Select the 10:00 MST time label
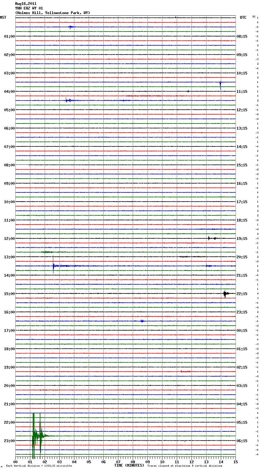260x470 pixels. (9, 202)
